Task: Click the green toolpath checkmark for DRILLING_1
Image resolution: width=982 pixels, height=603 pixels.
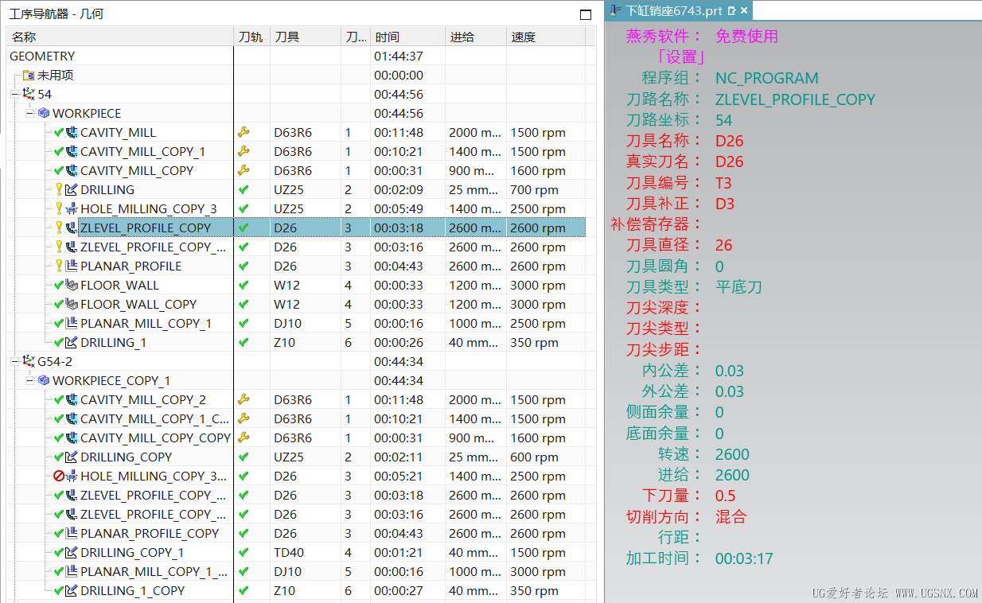Action: coord(244,343)
